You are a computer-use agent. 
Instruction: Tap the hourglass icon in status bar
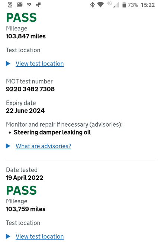click(x=10, y=5)
